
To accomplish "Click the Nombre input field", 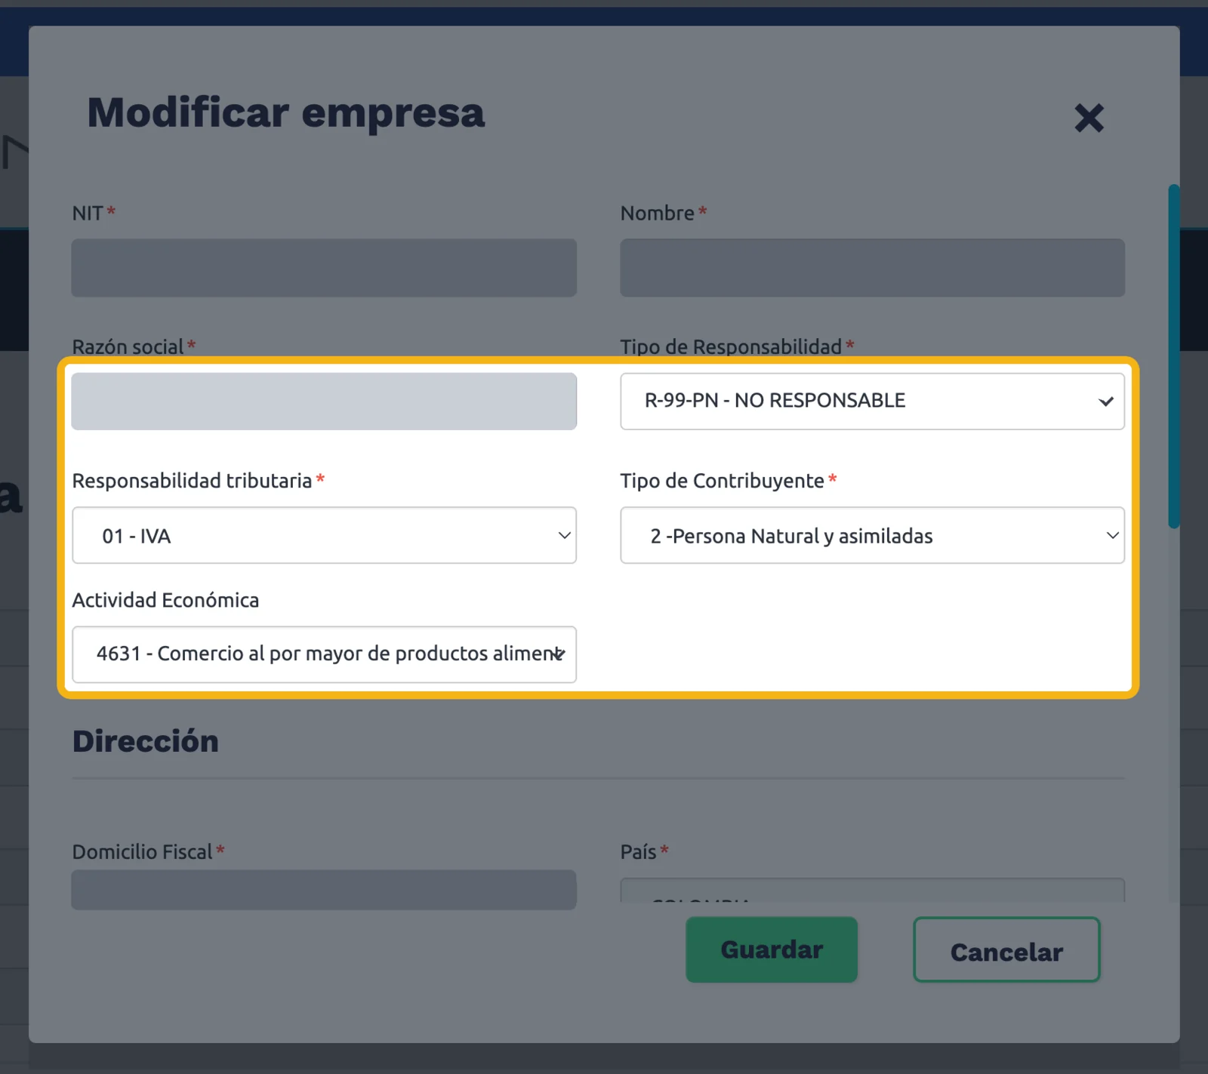I will 872,268.
